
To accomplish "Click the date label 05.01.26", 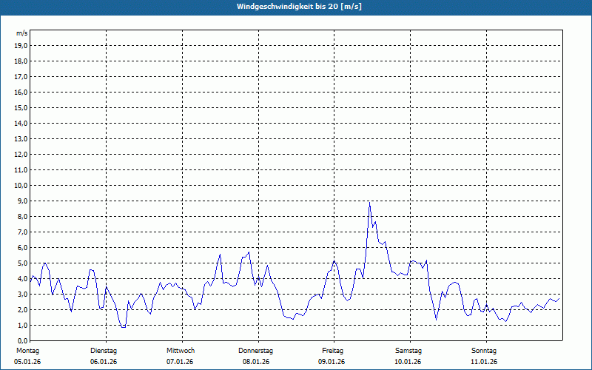I will point(27,362).
